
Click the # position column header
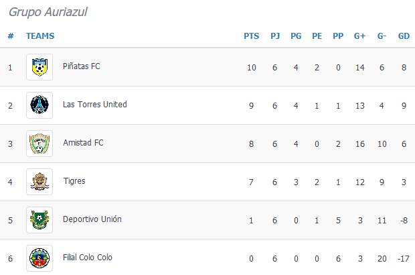coord(11,36)
